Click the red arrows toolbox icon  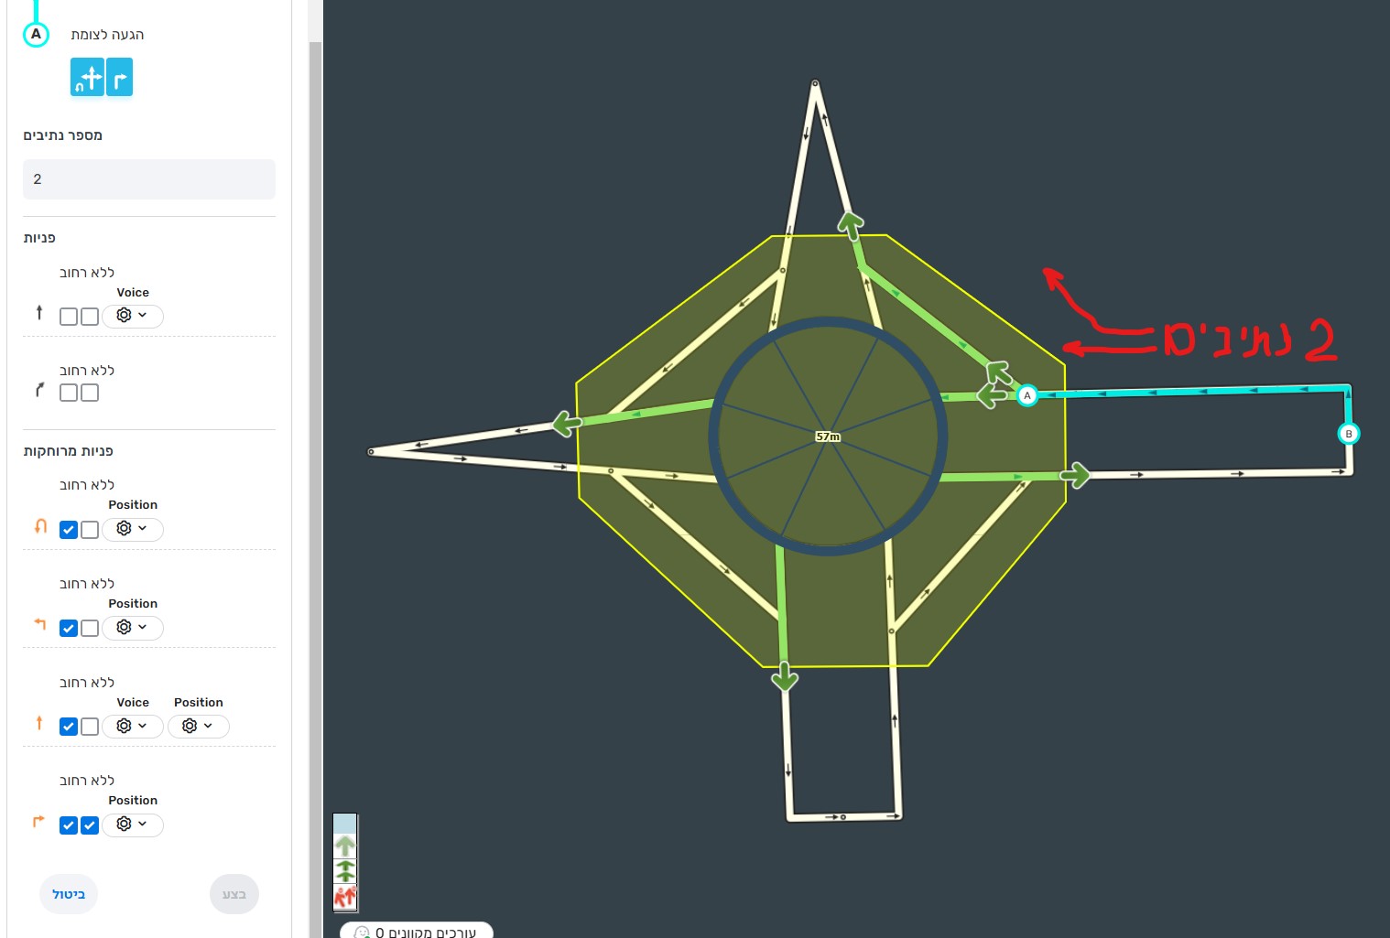(345, 897)
